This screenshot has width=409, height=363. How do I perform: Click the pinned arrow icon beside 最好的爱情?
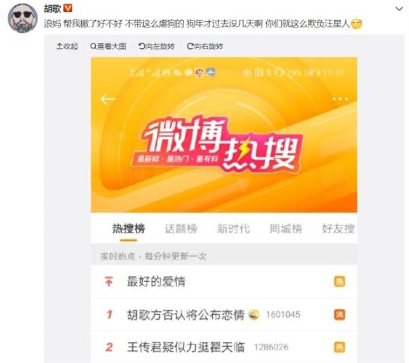pos(109,282)
